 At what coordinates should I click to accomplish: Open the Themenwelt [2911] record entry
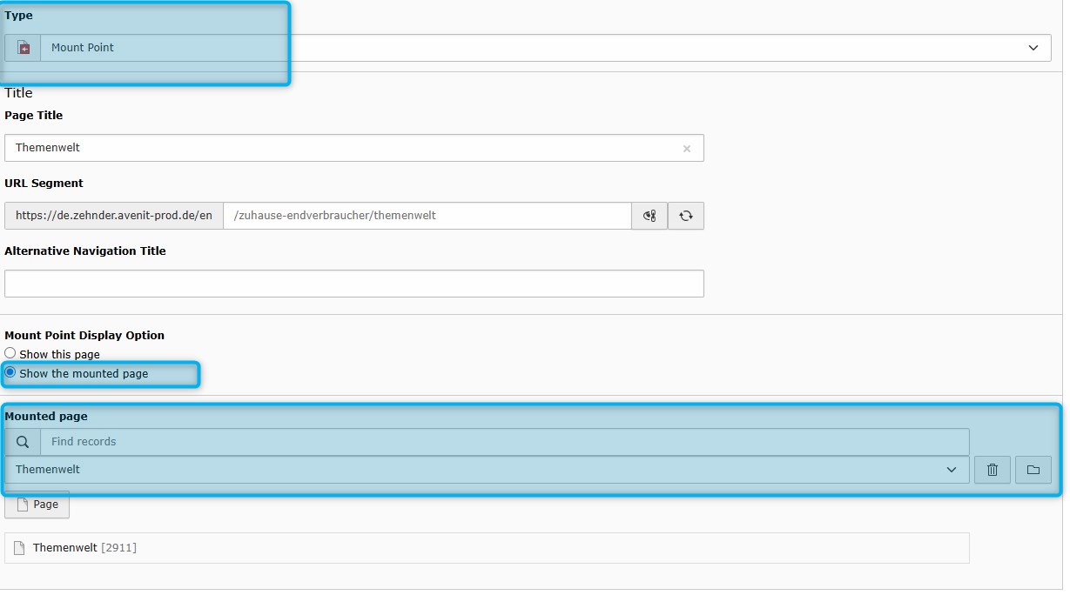tap(84, 548)
